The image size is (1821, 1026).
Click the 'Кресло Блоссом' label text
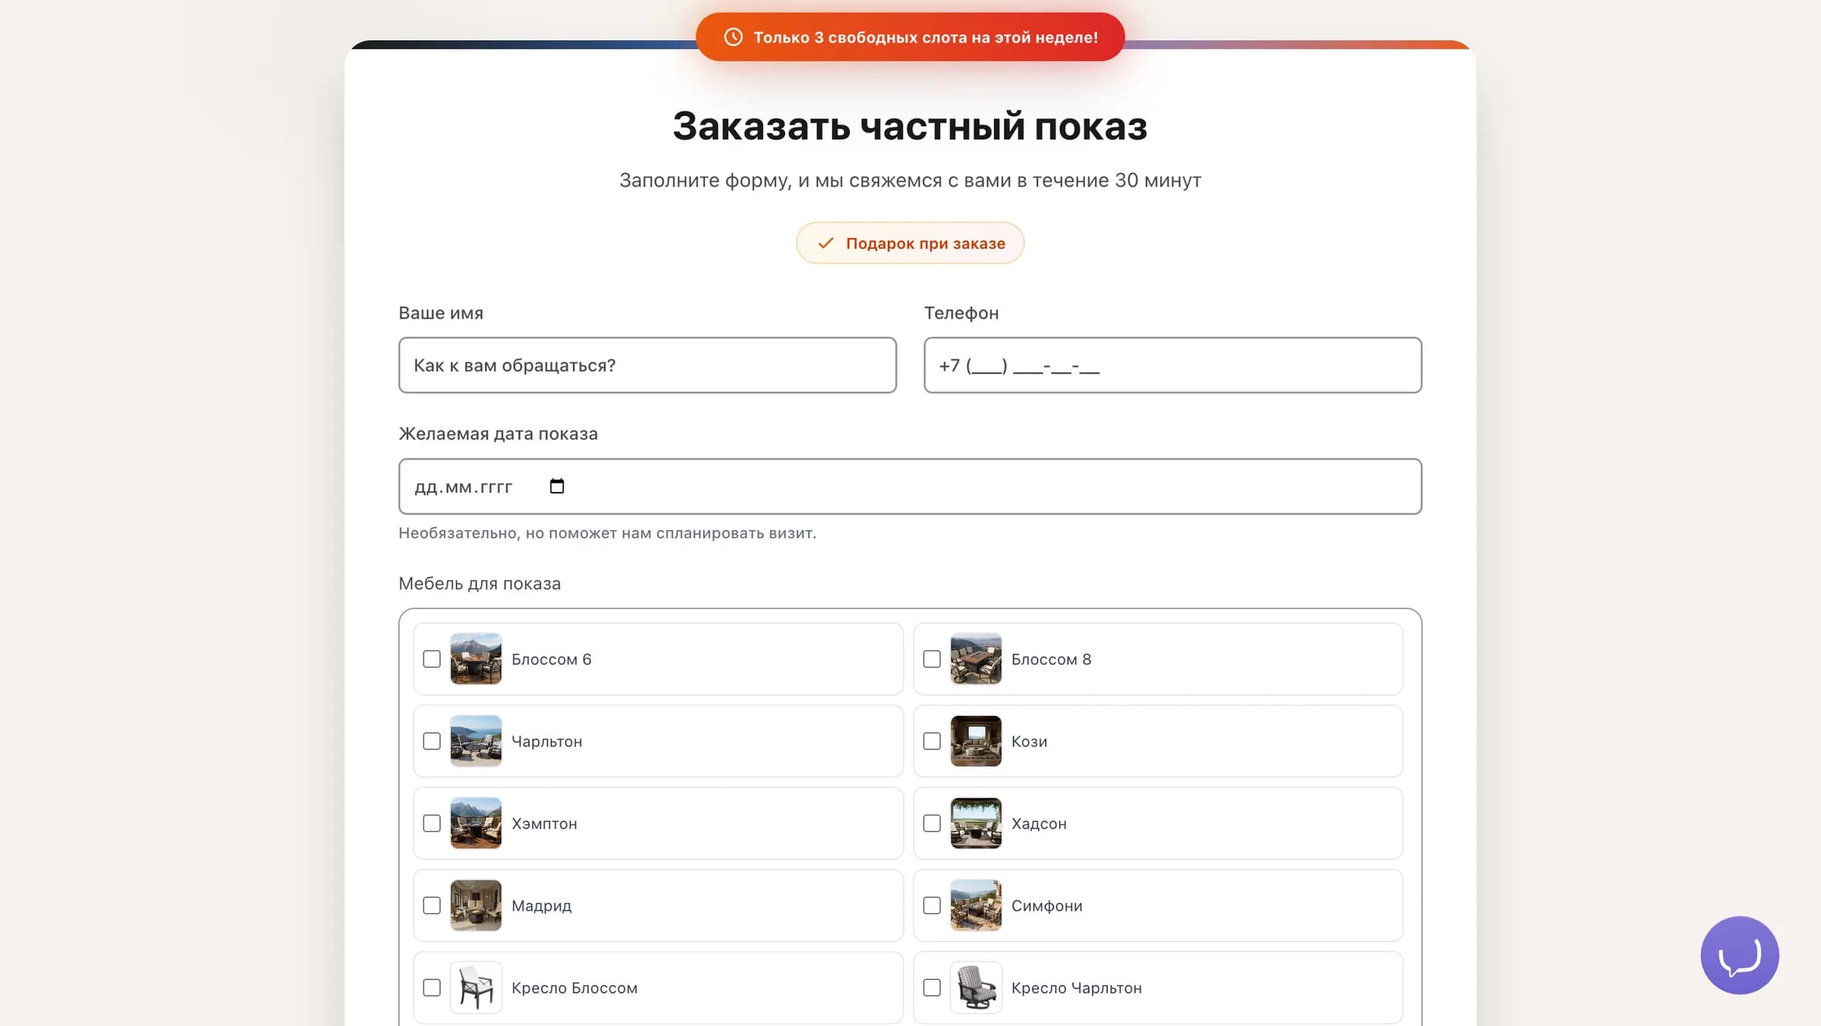point(574,988)
